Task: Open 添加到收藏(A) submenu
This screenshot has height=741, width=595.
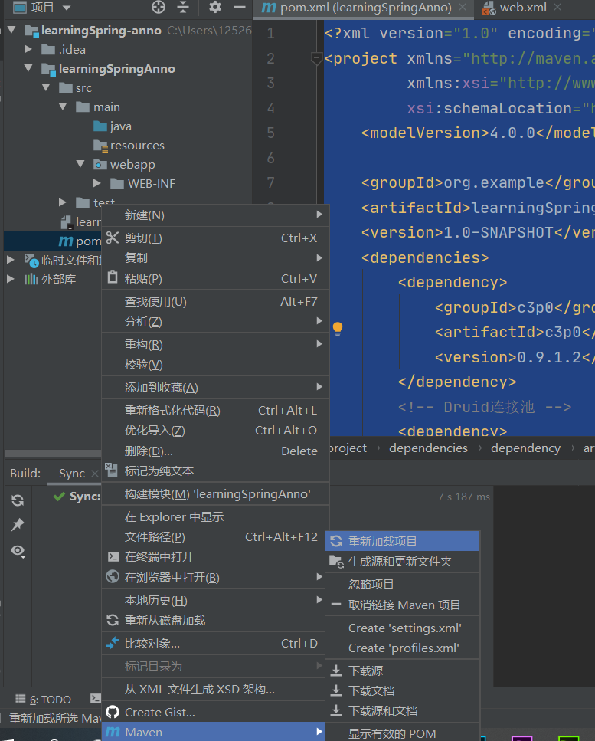Action: coord(215,388)
